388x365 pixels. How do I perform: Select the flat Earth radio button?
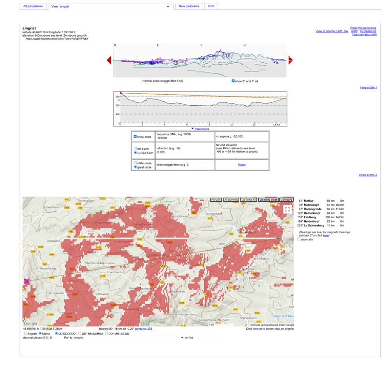(x=135, y=149)
